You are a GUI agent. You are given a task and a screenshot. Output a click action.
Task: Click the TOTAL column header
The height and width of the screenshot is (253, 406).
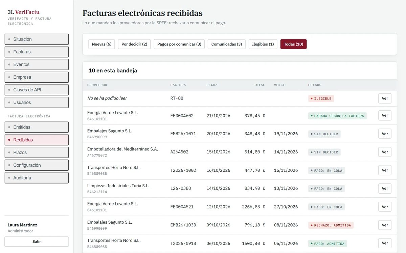tap(260, 85)
